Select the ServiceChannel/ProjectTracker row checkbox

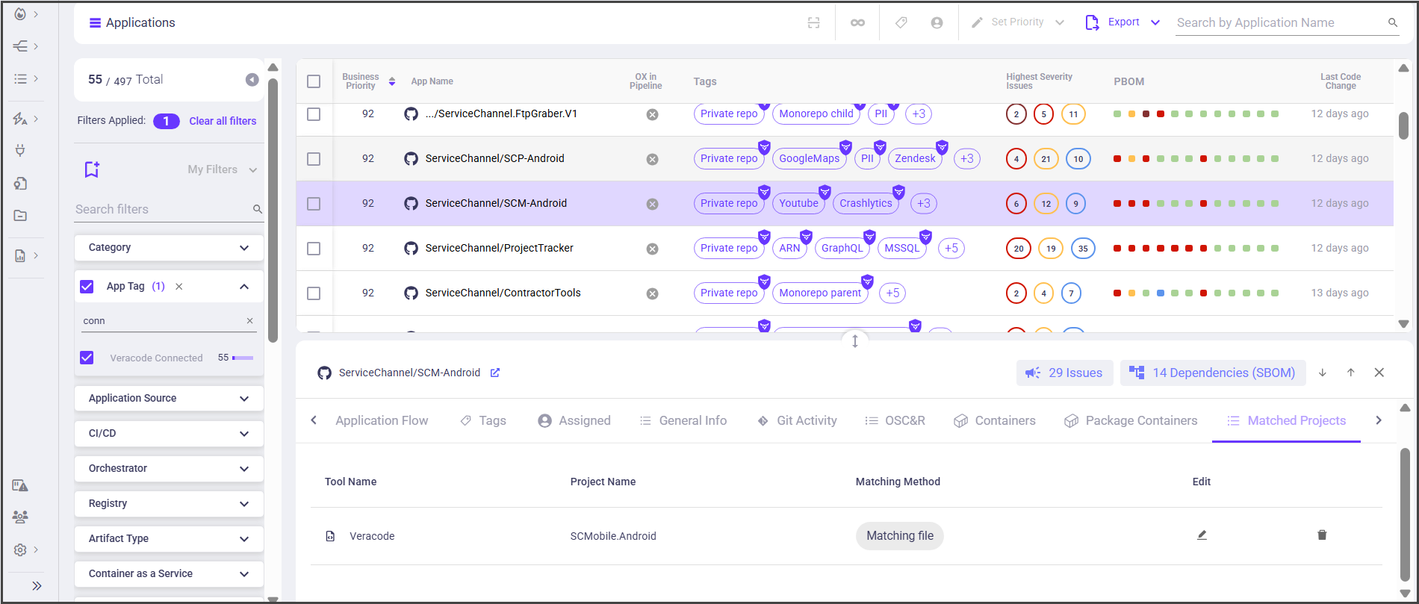pos(314,248)
